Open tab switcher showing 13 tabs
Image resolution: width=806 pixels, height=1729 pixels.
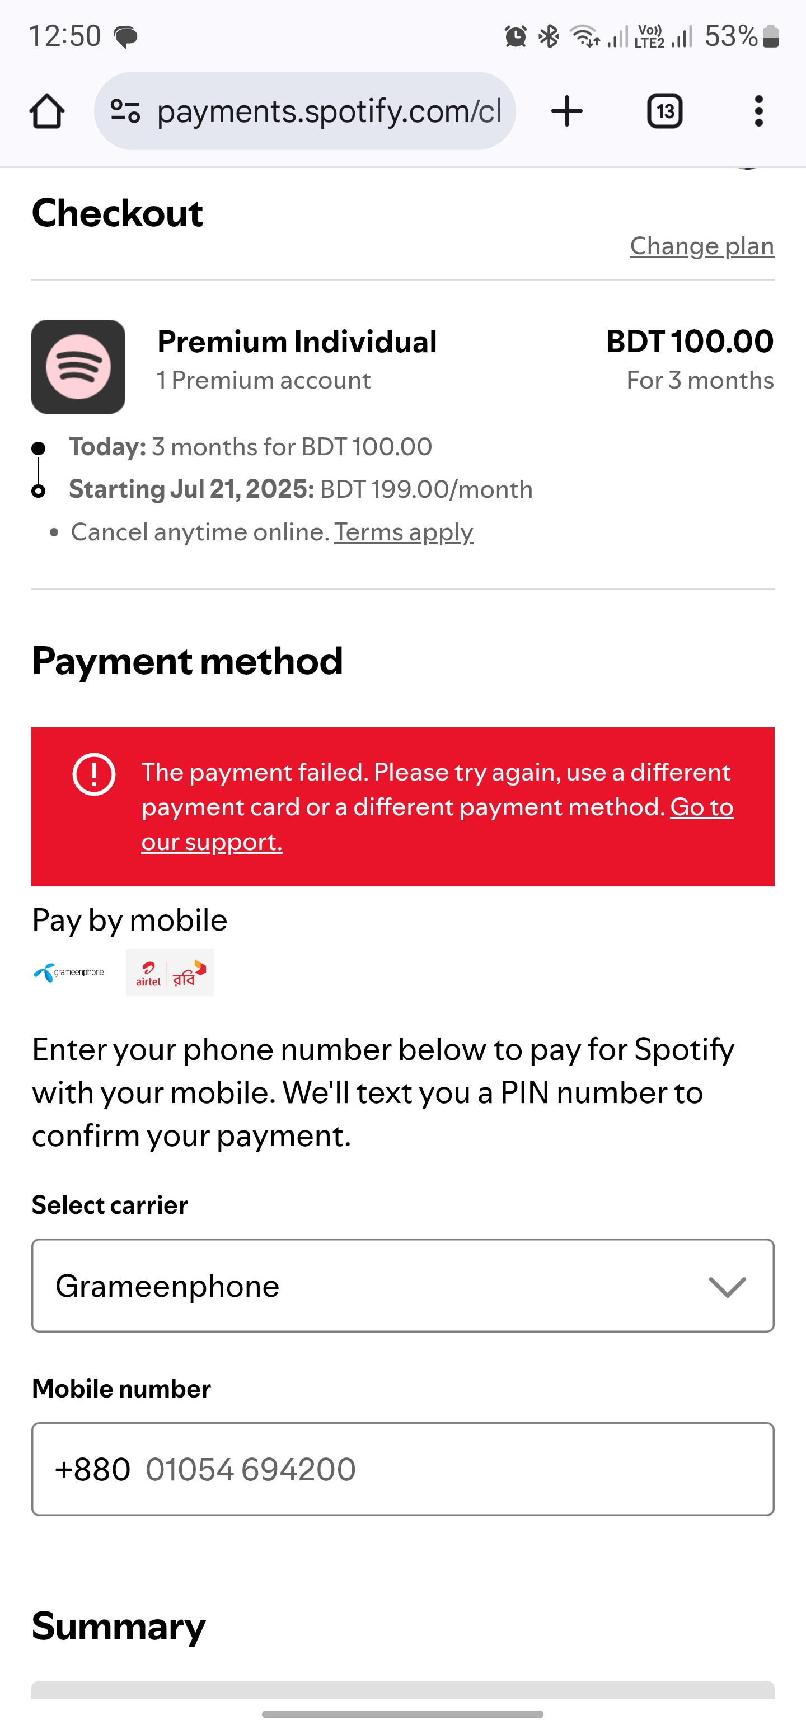click(664, 111)
